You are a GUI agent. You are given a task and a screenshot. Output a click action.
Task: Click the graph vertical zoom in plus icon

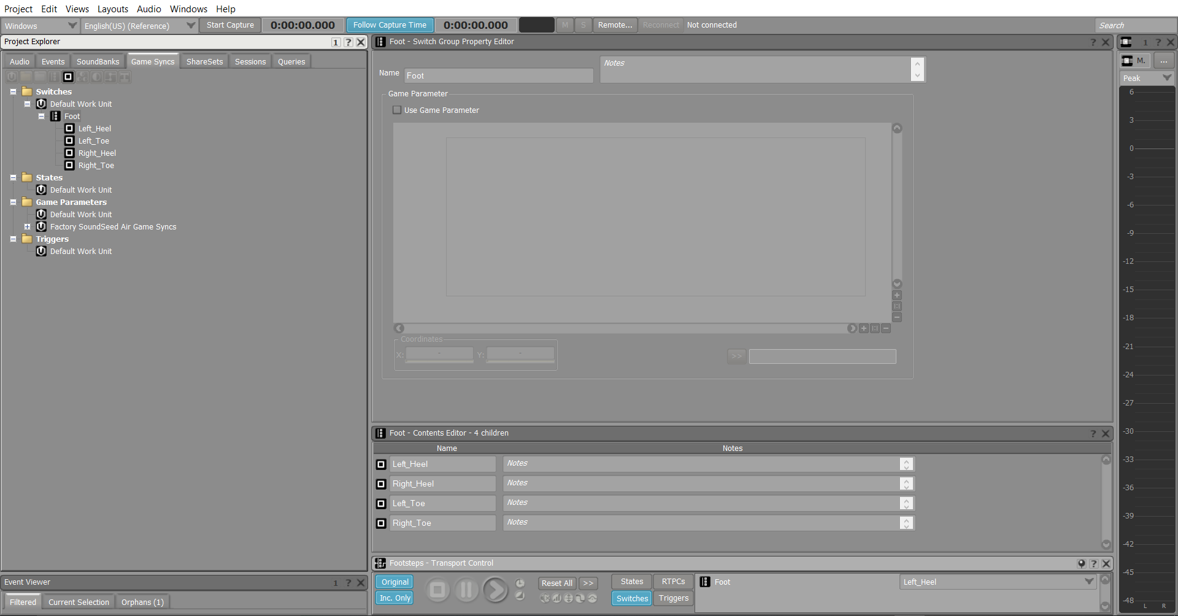[897, 295]
